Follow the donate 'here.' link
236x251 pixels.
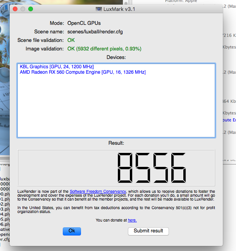pos(132,220)
